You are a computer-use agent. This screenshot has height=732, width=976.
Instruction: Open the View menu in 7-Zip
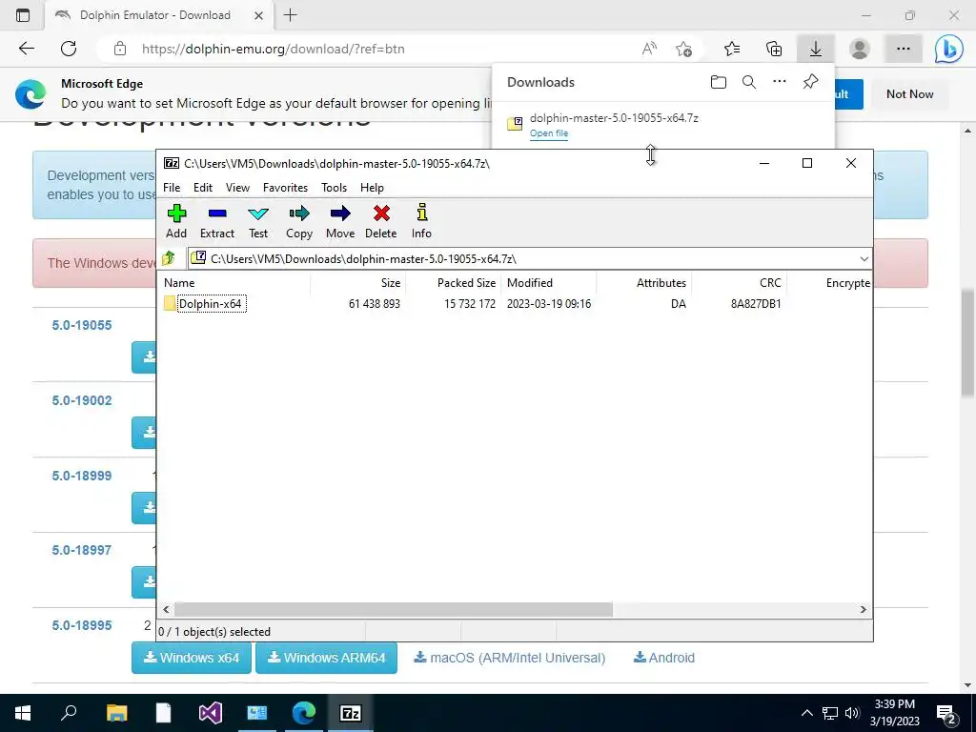click(237, 188)
